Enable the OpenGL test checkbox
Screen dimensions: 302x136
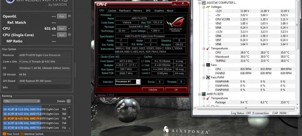tap(69, 16)
